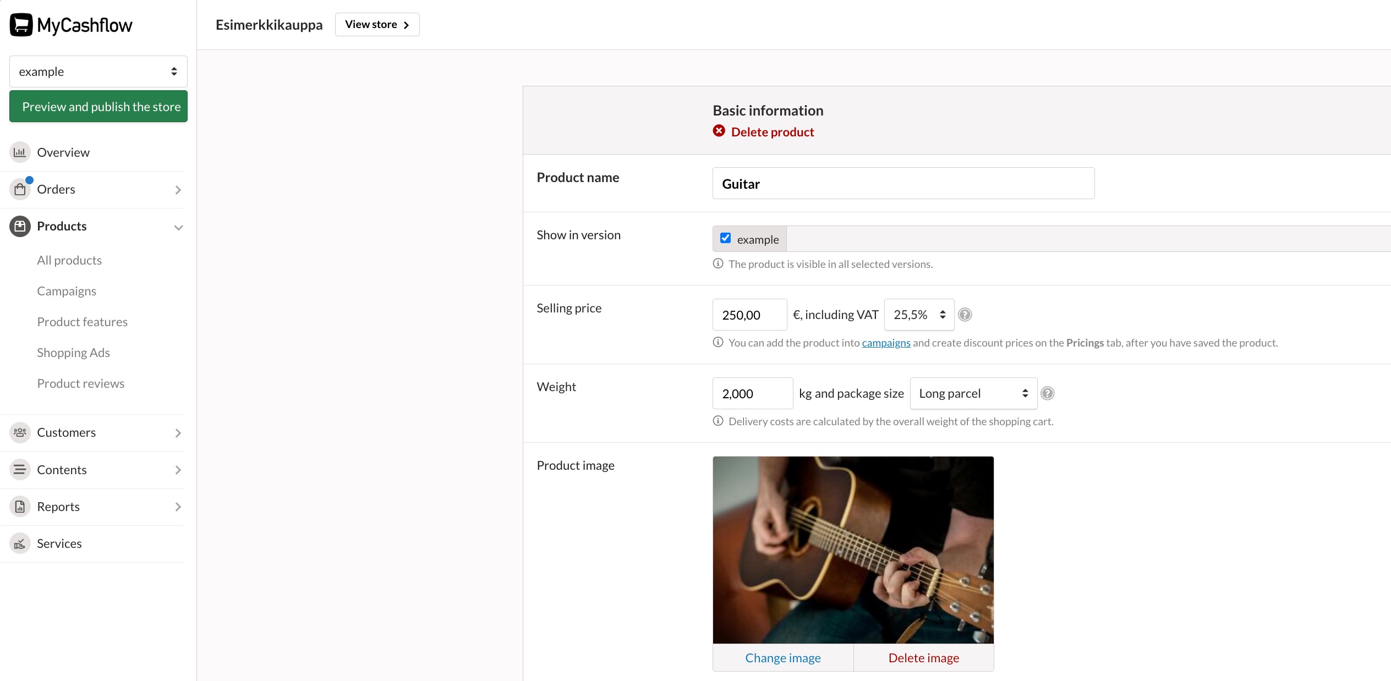Screen dimensions: 1391x681
Task: Open All products submenu item
Action: [69, 260]
